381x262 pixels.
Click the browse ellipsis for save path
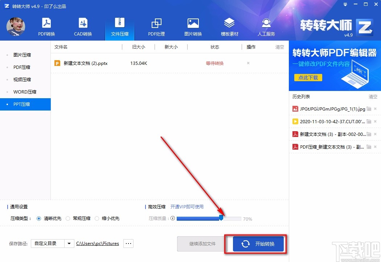point(128,243)
